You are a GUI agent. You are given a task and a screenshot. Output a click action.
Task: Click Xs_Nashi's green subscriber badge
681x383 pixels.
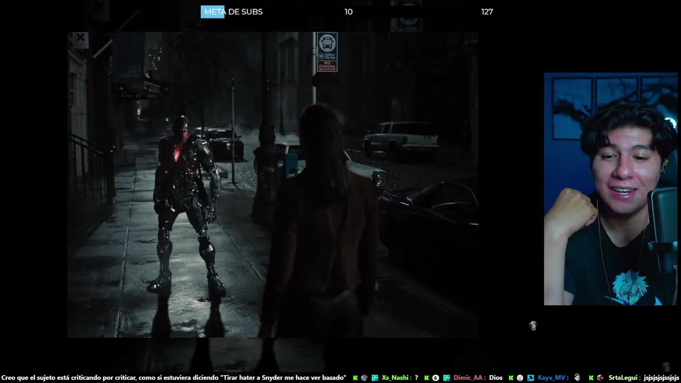(x=375, y=378)
